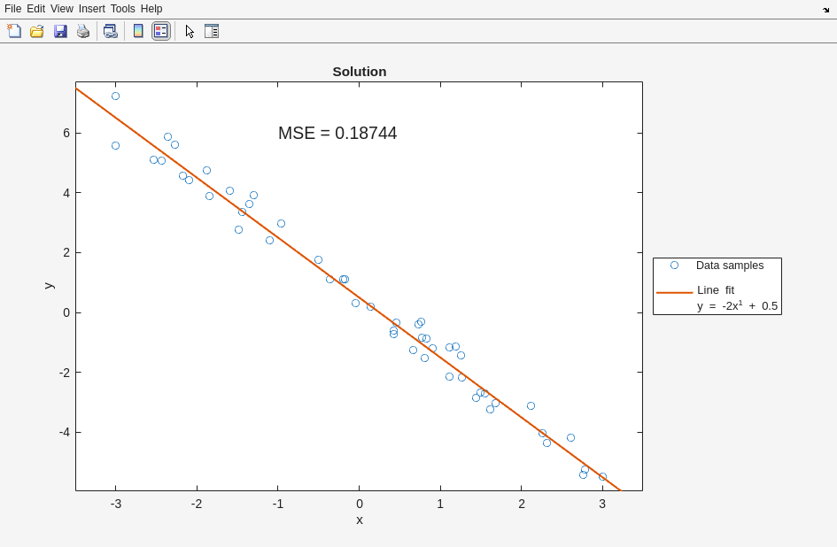Image resolution: width=837 pixels, height=547 pixels.
Task: Open the File menu
Action: (x=12, y=9)
